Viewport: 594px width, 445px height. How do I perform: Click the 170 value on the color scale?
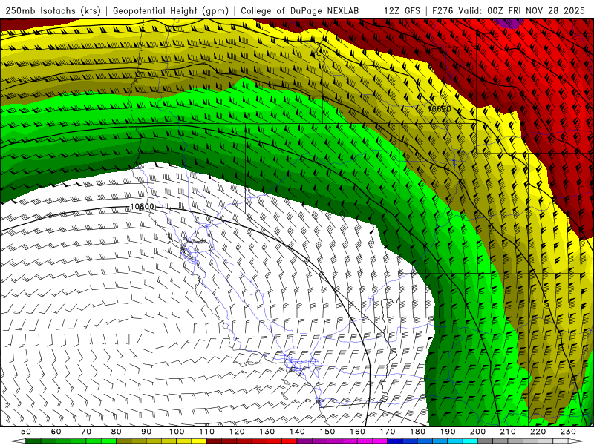(388, 432)
